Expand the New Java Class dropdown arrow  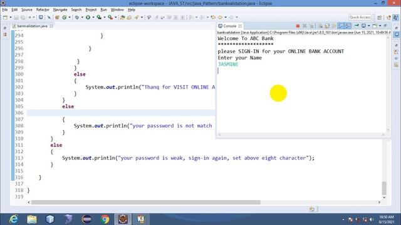pyautogui.click(x=70, y=17)
